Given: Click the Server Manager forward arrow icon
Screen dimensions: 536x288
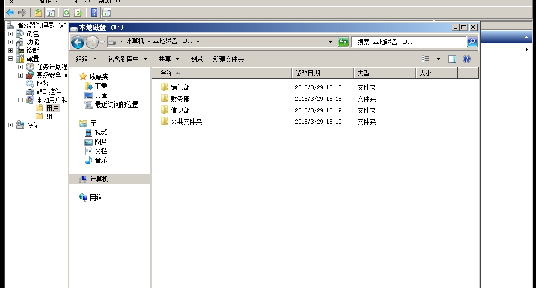Looking at the screenshot, I should [x=22, y=13].
